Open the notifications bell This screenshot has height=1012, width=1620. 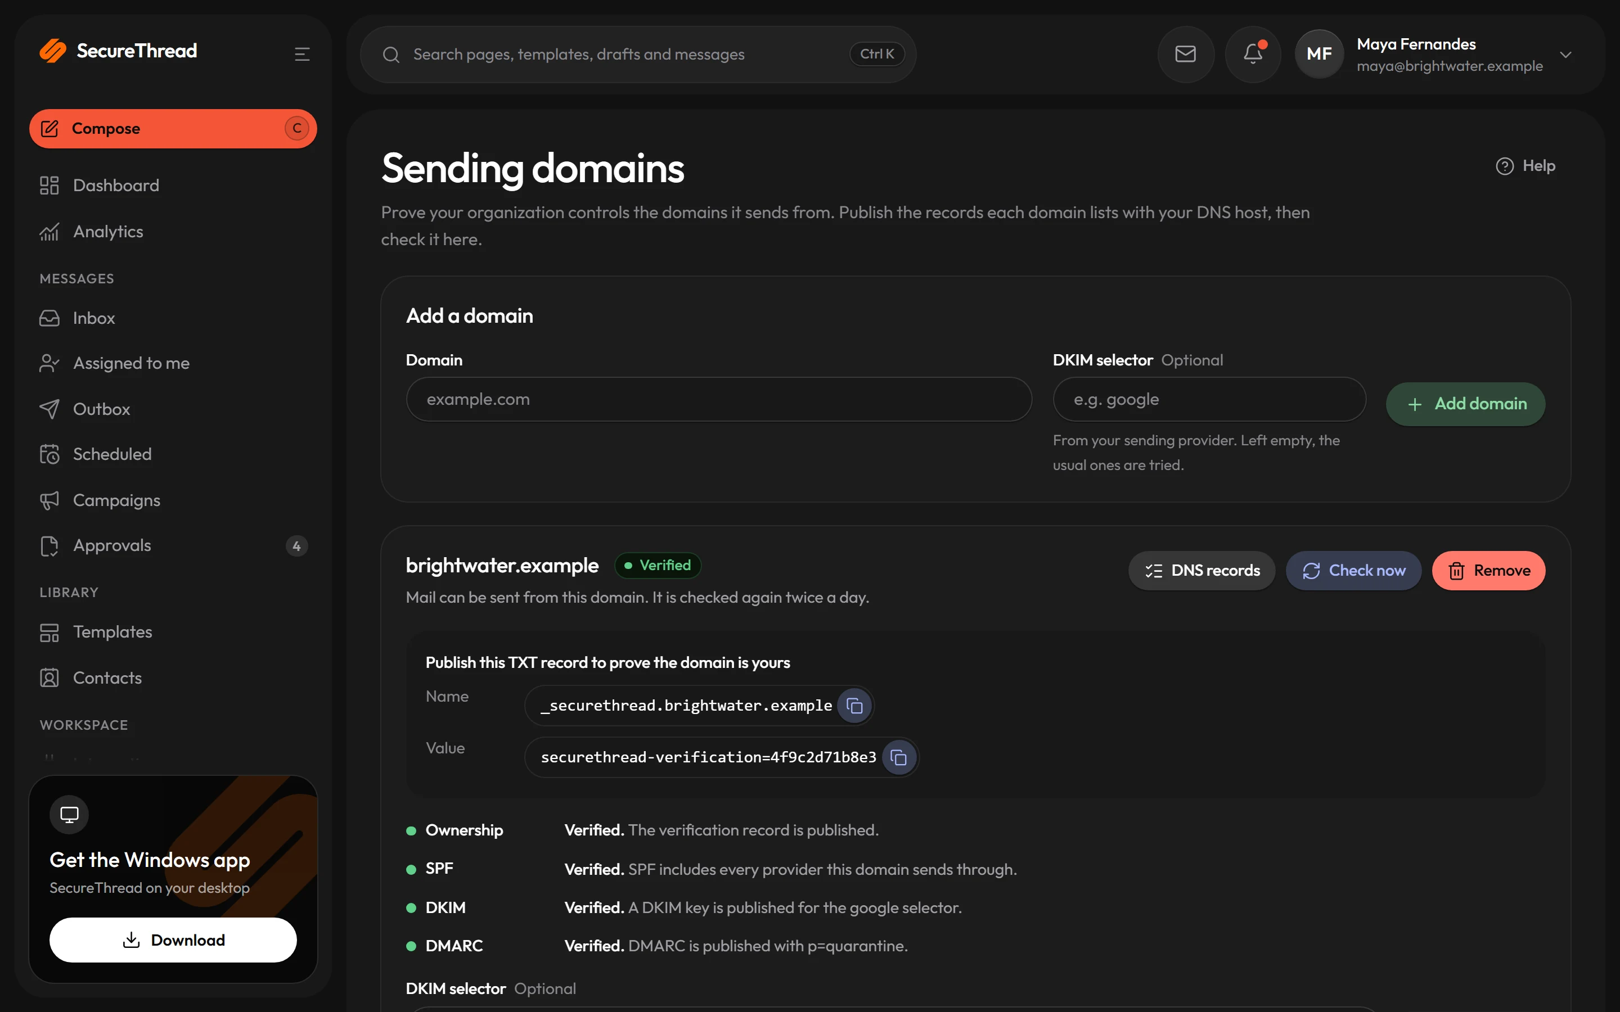click(1253, 54)
